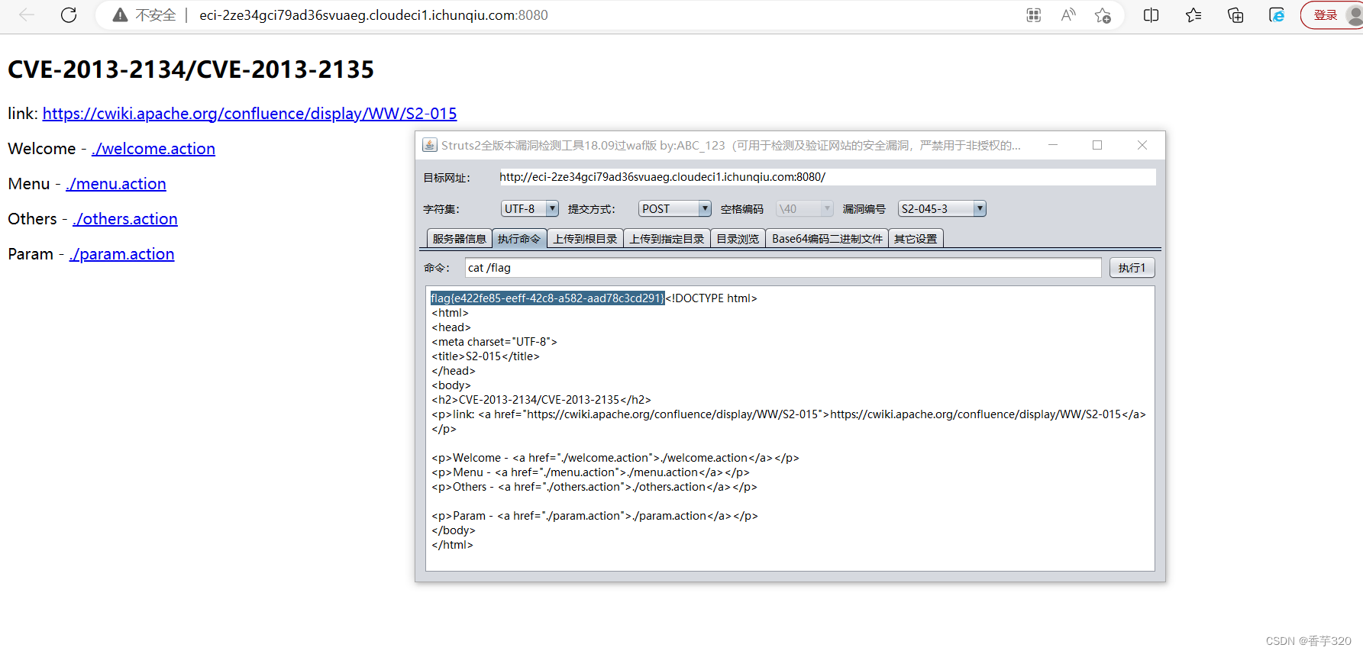Switch to the 服务器信息 tab
The height and width of the screenshot is (654, 1363).
coord(459,239)
